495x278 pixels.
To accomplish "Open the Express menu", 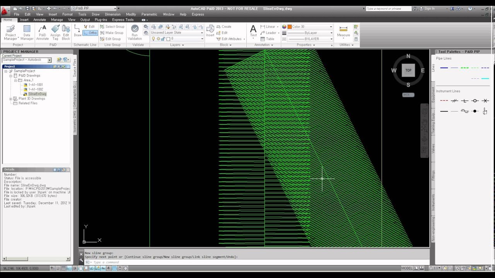I will coord(198,14).
